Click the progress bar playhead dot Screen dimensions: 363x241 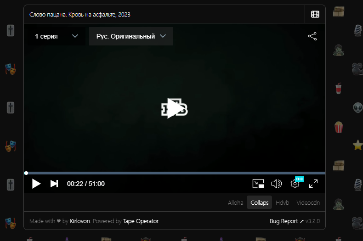coord(26,173)
